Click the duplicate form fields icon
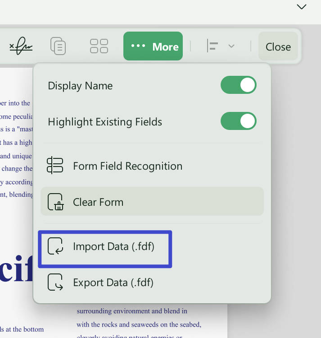The width and height of the screenshot is (321, 338). [x=58, y=46]
